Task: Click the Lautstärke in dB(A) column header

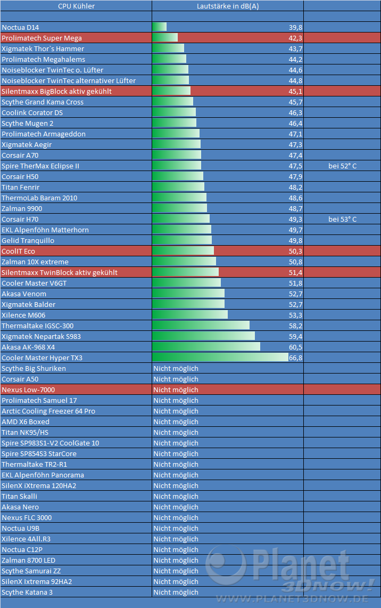Action: (228, 6)
